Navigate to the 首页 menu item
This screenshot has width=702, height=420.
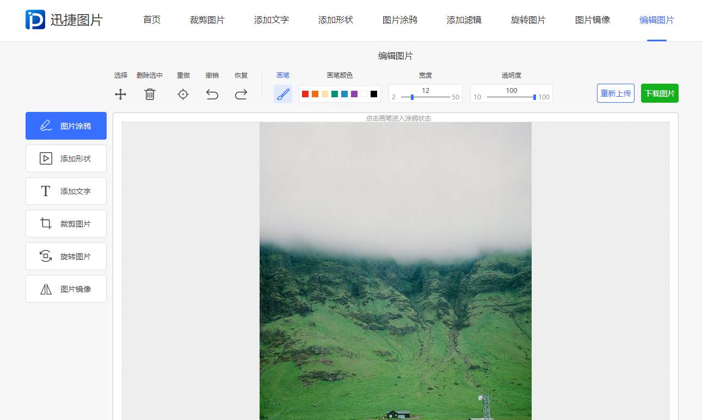point(151,20)
